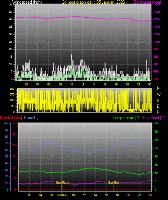The image size is (168, 200).
Task: Click wind direction axis value "270"
Action: pos(12,95)
